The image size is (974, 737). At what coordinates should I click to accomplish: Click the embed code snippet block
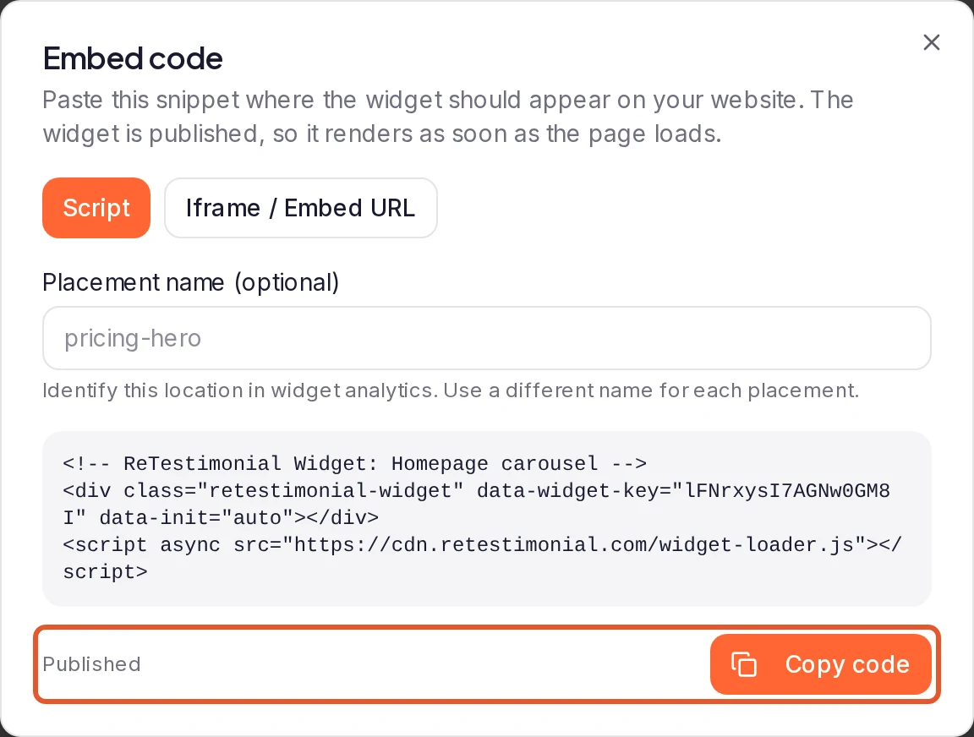click(486, 518)
